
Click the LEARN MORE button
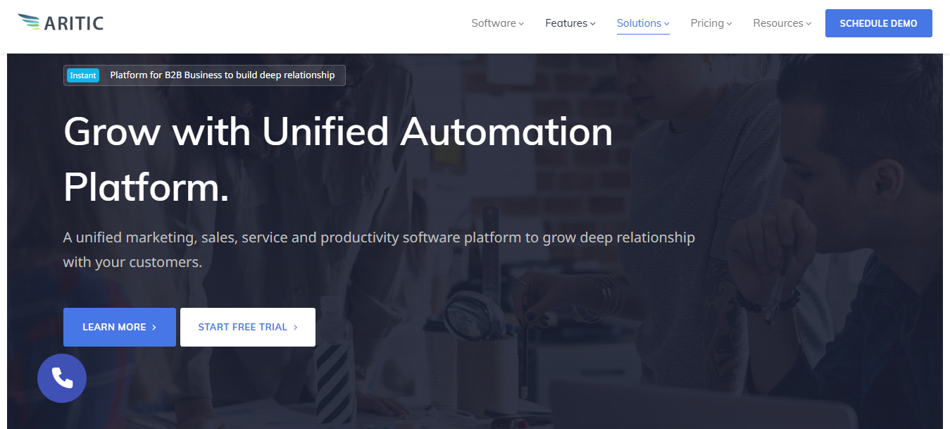(119, 327)
